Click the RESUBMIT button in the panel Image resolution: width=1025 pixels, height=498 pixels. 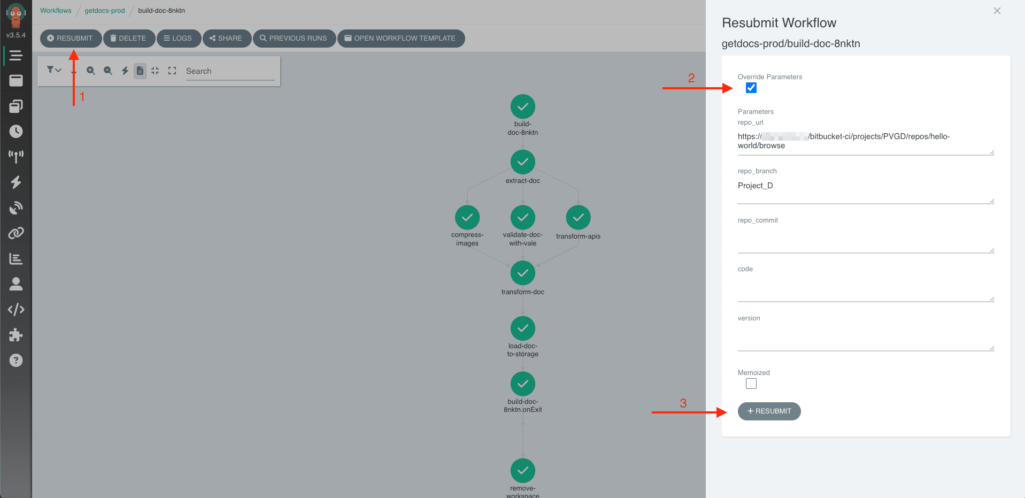click(769, 411)
